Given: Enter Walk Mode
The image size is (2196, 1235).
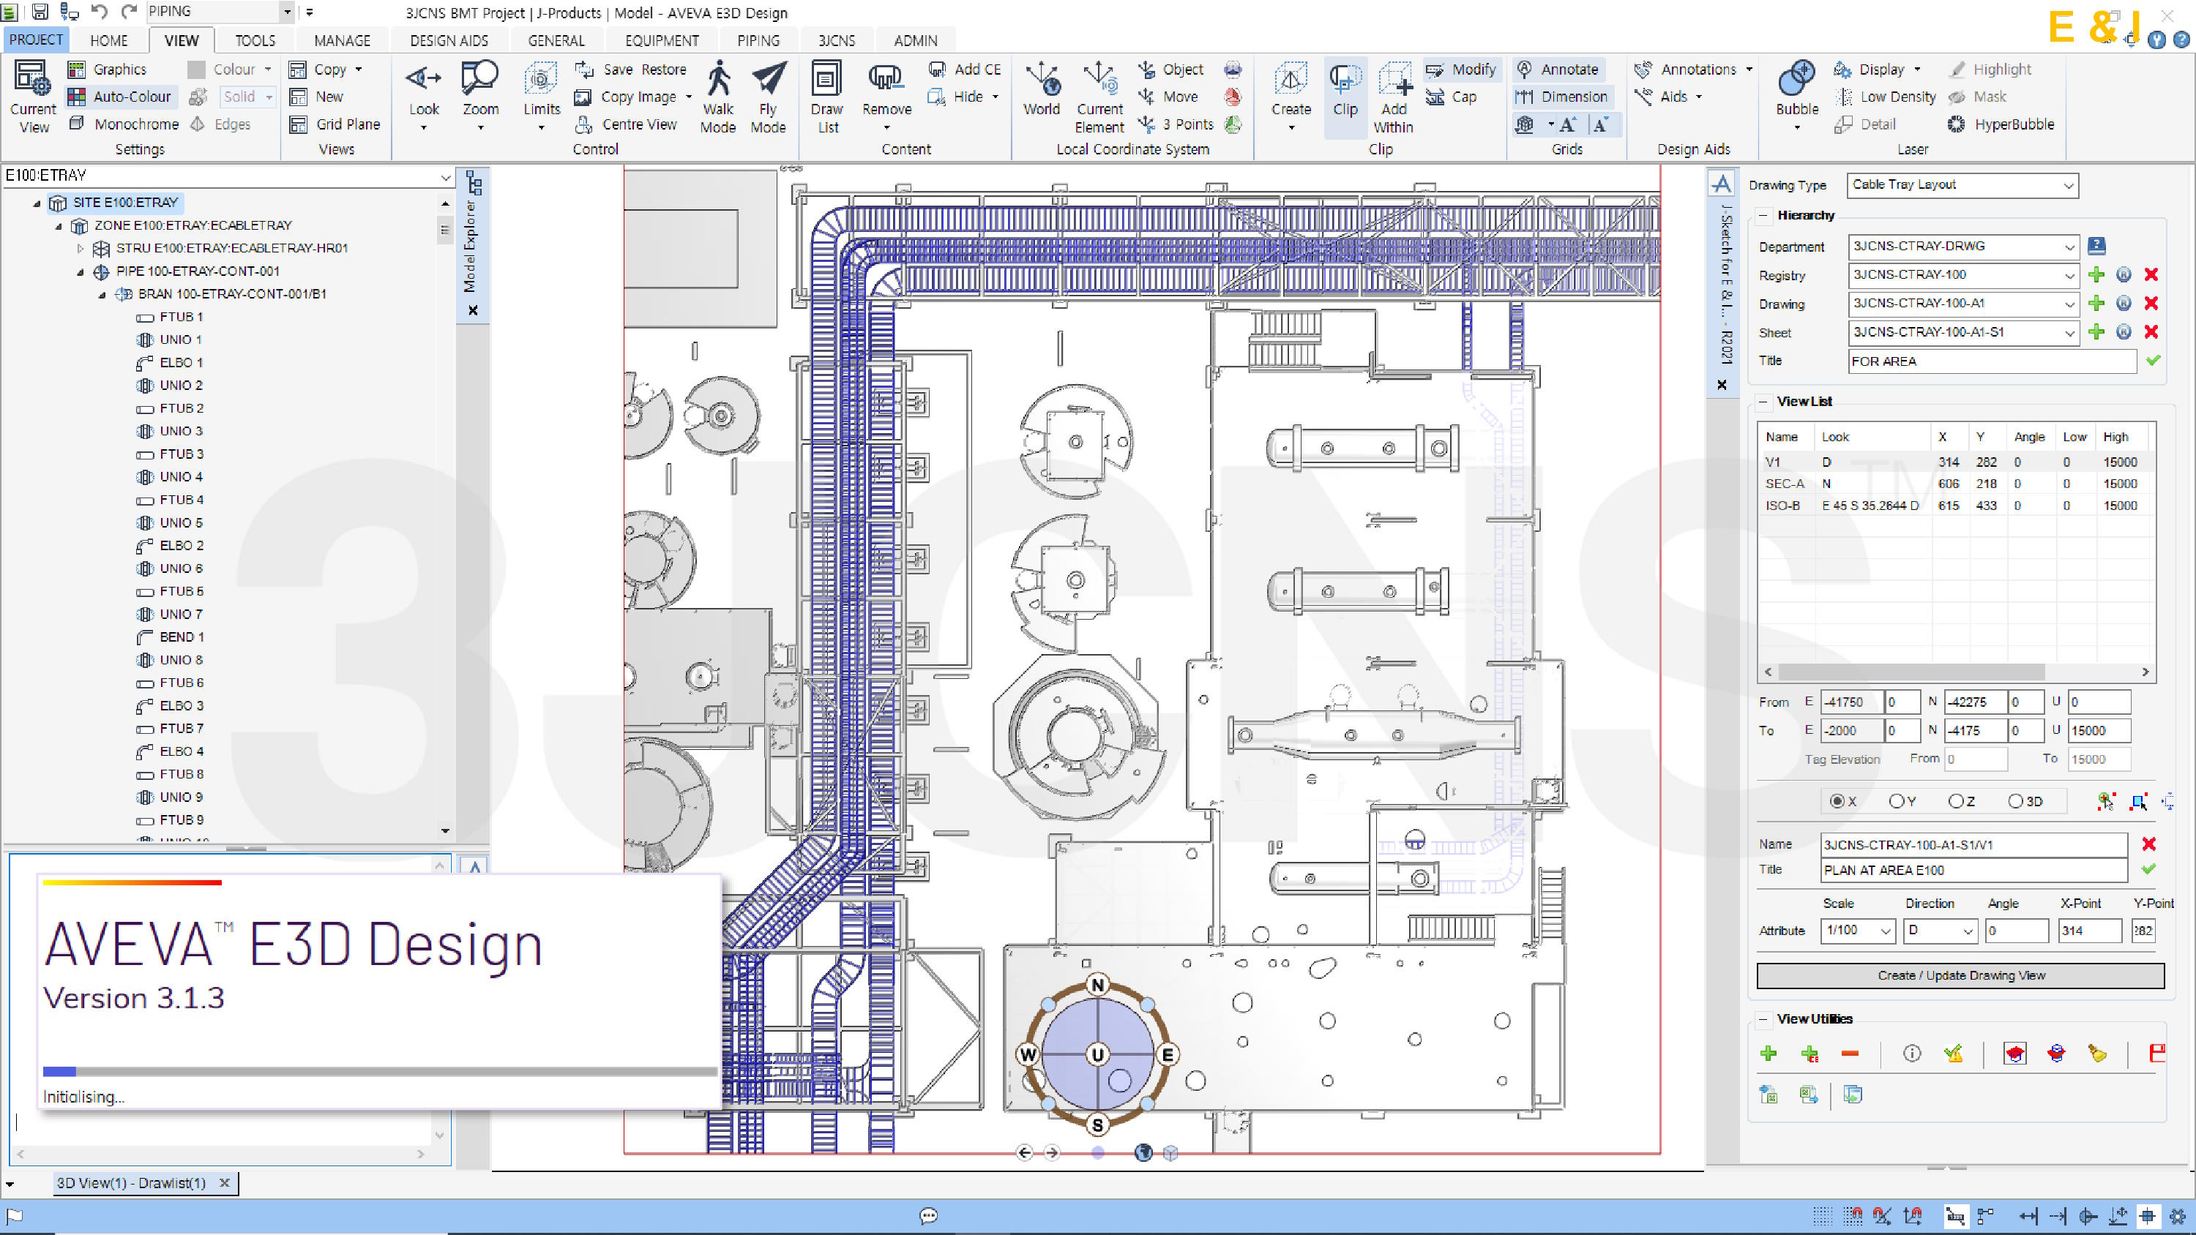Looking at the screenshot, I should (718, 97).
